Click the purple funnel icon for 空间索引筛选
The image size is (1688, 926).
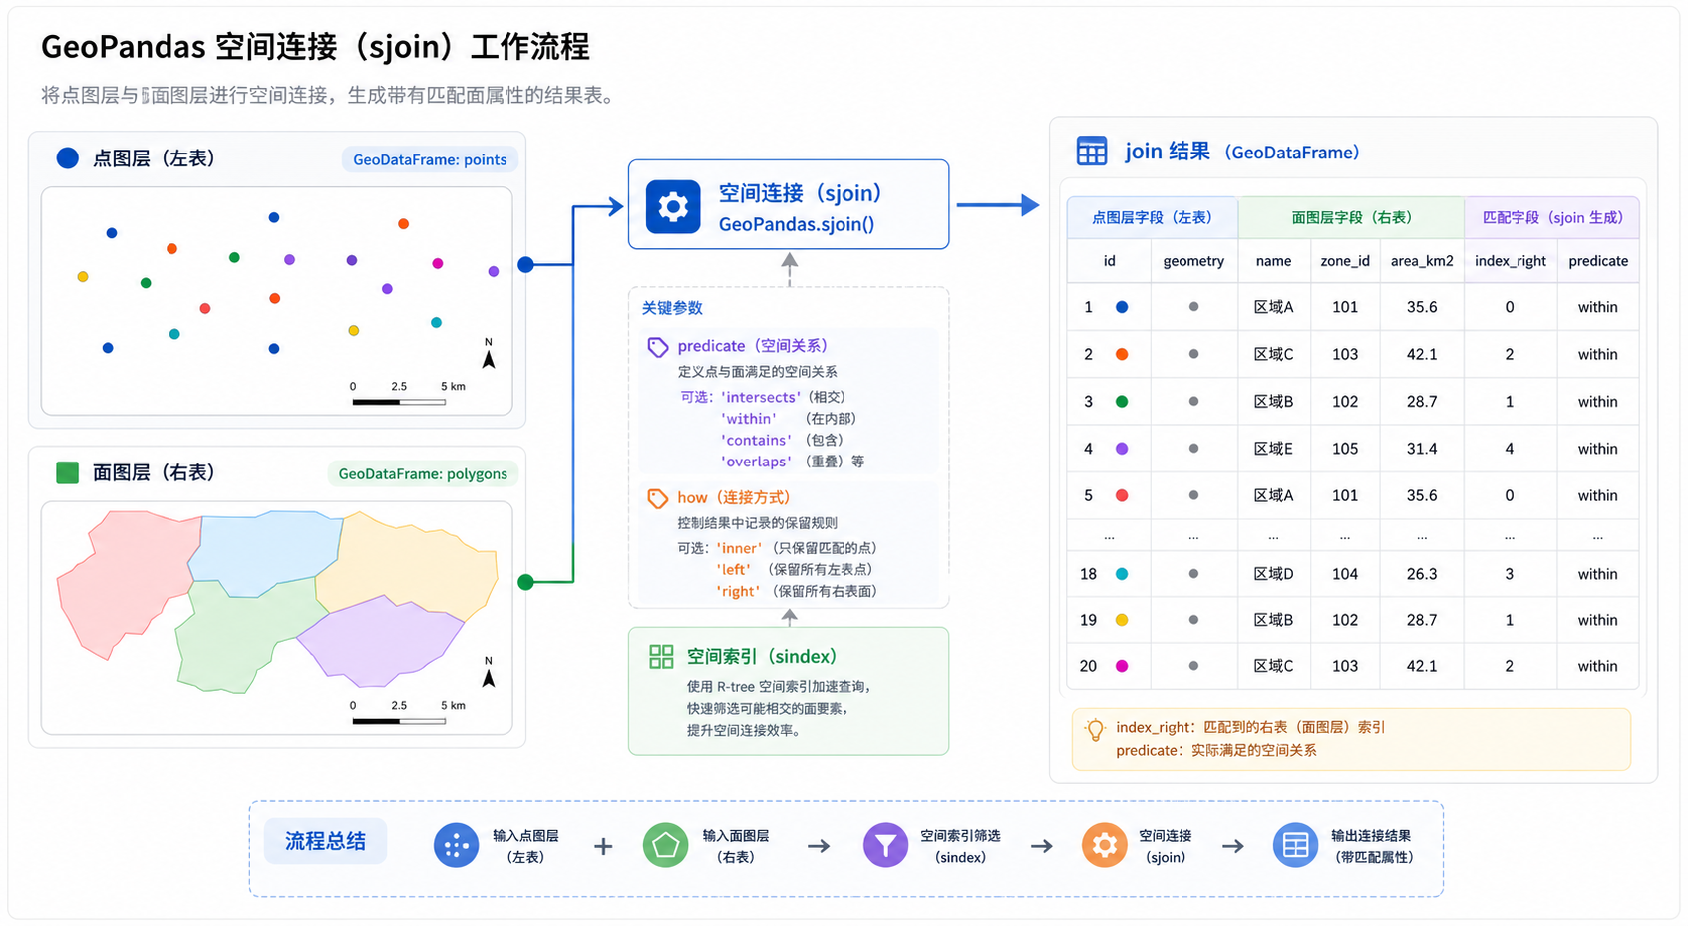pos(885,846)
